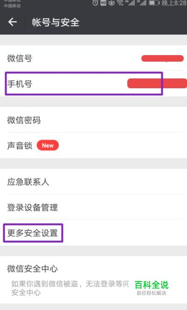Tap the 百科全说 watermark logo
The height and width of the screenshot is (310, 187).
pos(152,288)
